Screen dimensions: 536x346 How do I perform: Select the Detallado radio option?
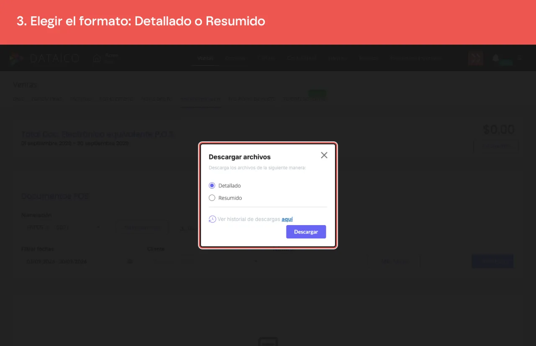coord(212,185)
